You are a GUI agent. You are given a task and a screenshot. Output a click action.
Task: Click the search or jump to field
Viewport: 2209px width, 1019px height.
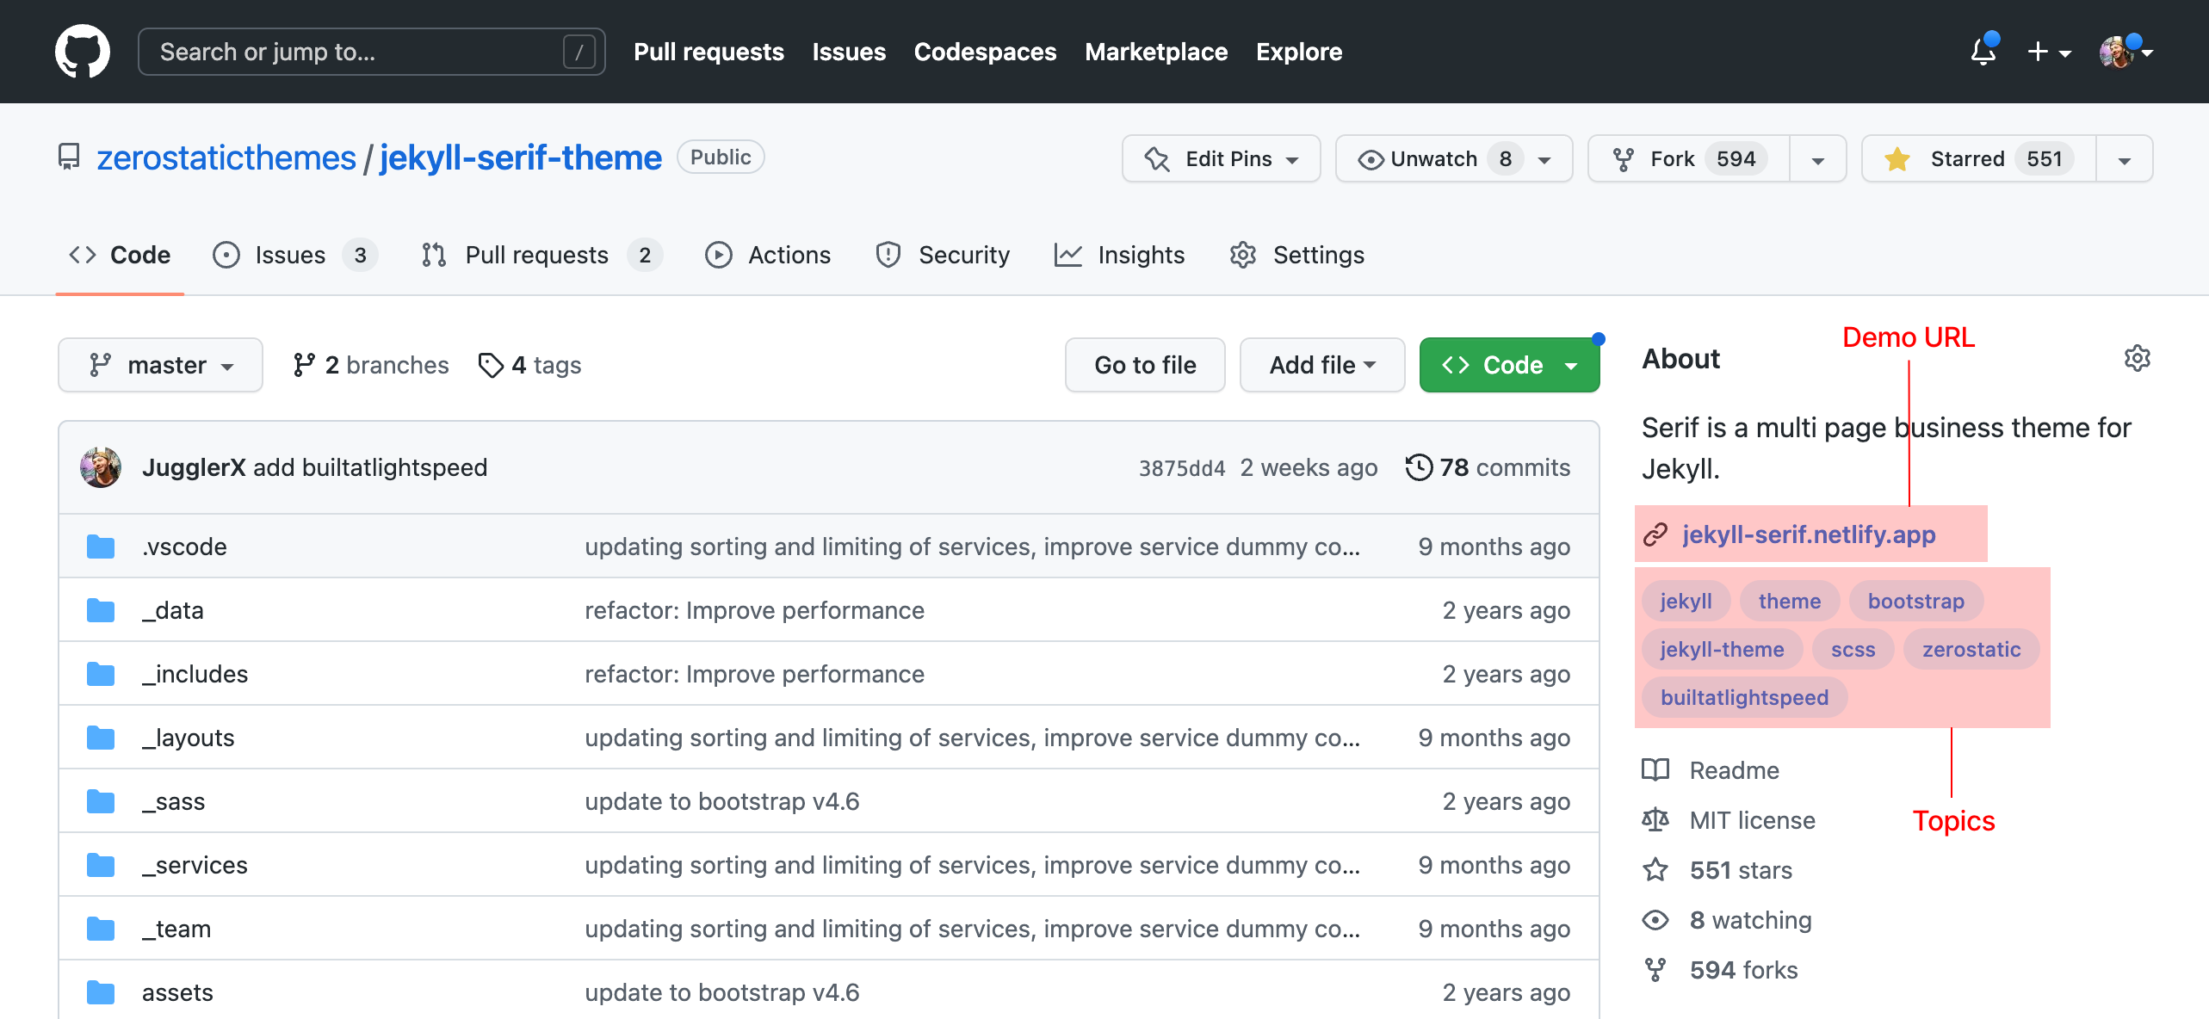[x=371, y=52]
